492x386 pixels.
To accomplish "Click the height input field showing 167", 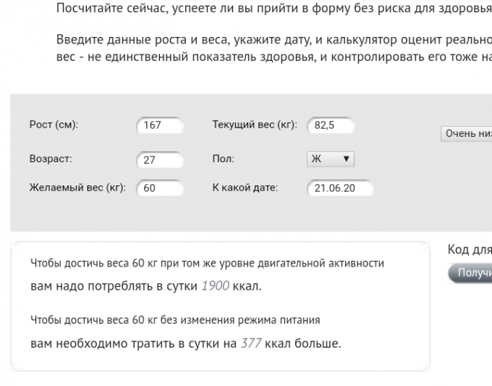I will (159, 125).
